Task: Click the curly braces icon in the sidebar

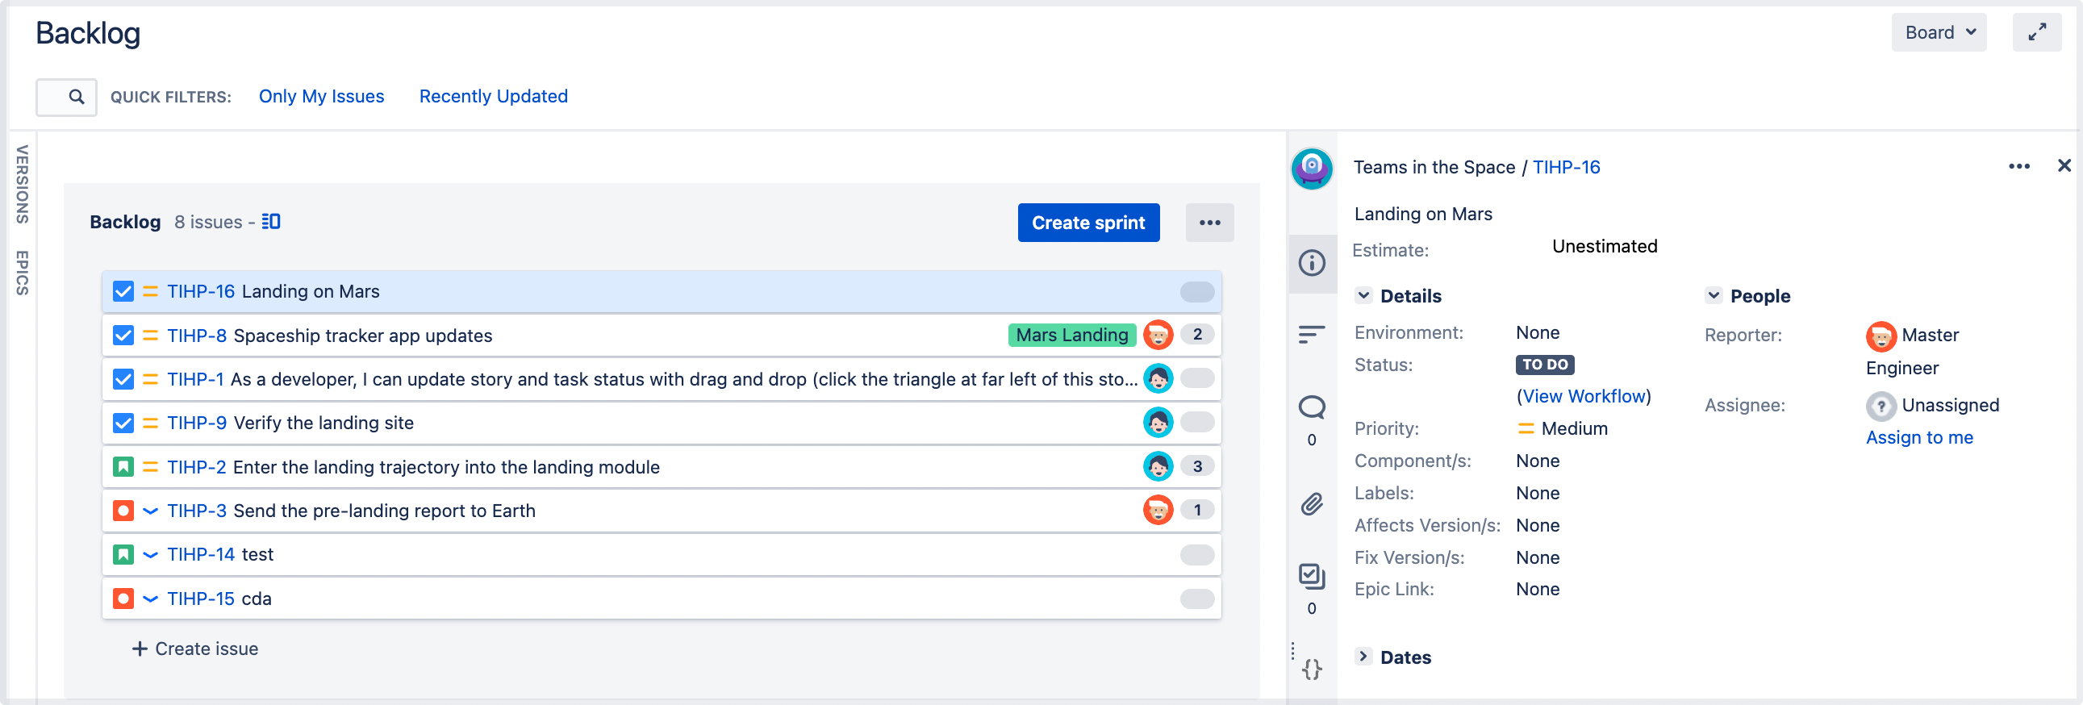Action: [1311, 669]
